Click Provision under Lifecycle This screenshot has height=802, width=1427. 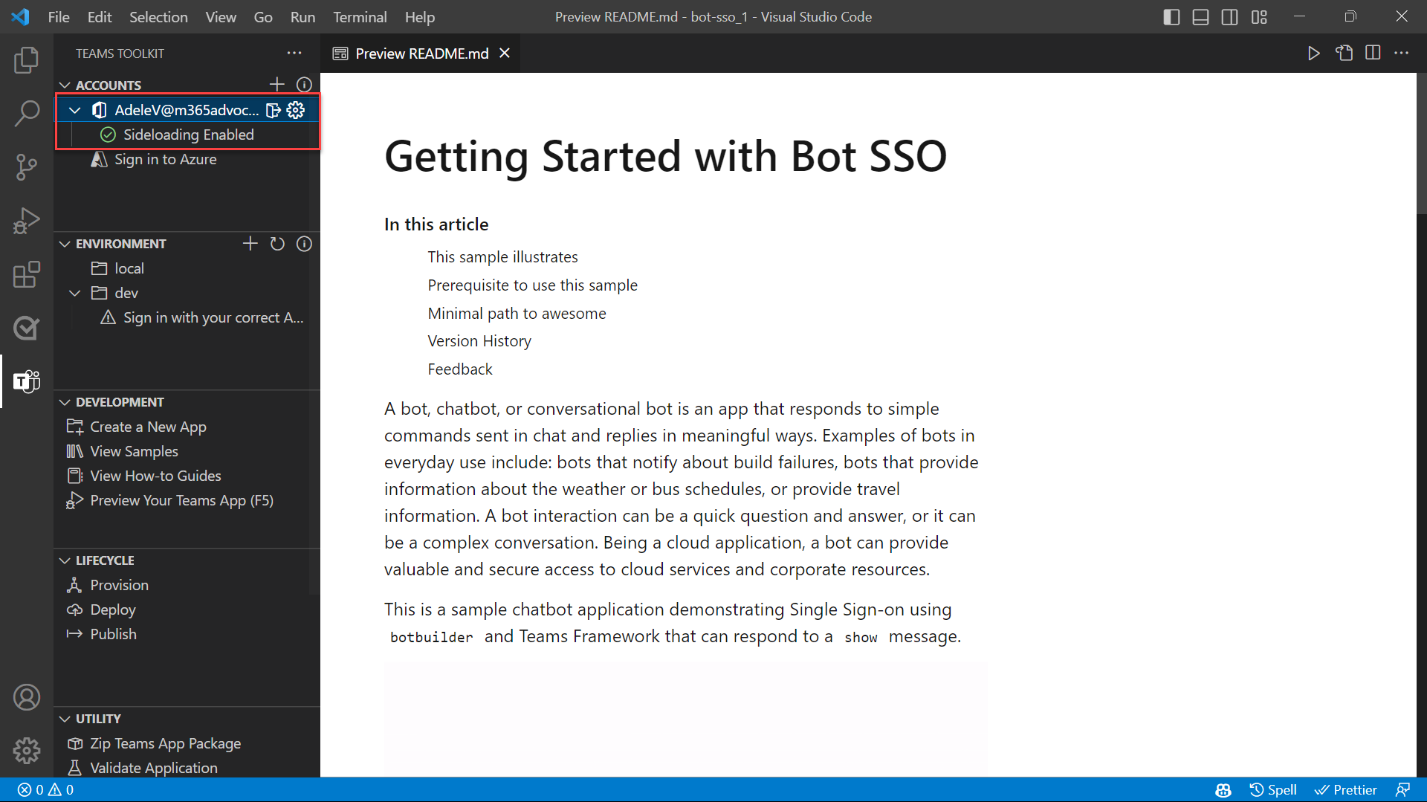point(119,585)
